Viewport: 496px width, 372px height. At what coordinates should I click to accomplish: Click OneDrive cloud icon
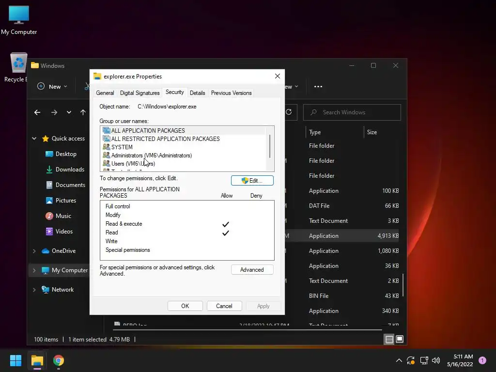[46, 251]
